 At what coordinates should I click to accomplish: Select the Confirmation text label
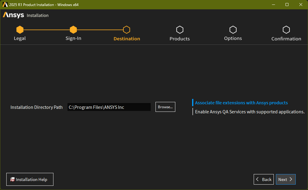(286, 39)
